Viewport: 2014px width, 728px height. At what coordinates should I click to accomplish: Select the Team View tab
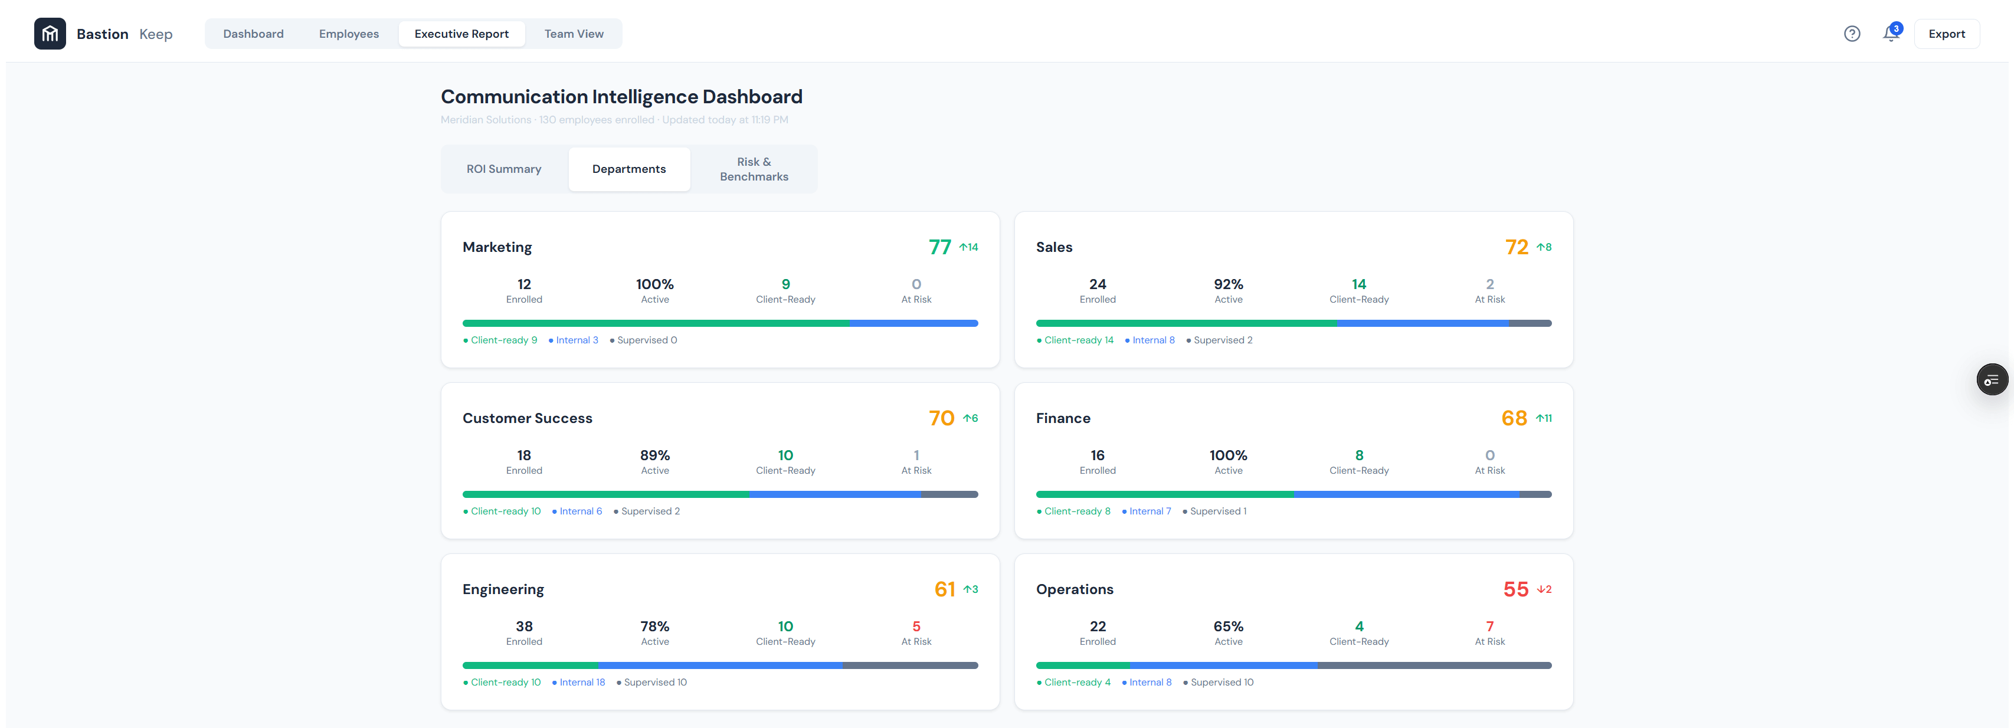(x=574, y=34)
